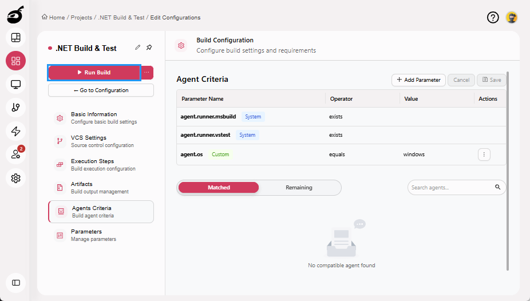This screenshot has width=530, height=301.
Task: Open user management icon with notification badge
Action: click(16, 155)
